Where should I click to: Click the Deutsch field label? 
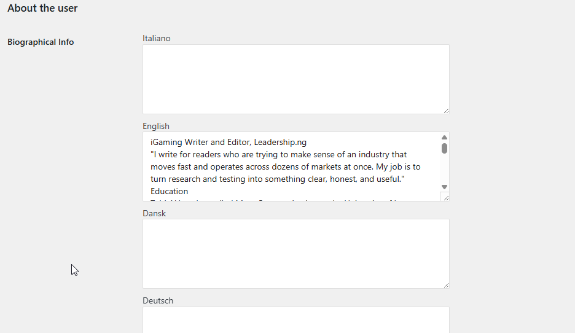(158, 300)
